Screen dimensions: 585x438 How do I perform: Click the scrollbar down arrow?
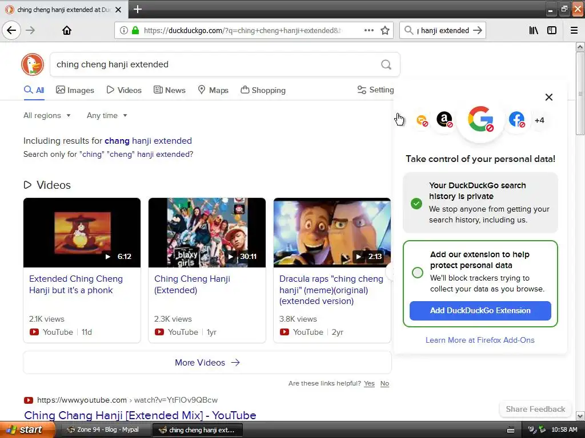point(580,416)
